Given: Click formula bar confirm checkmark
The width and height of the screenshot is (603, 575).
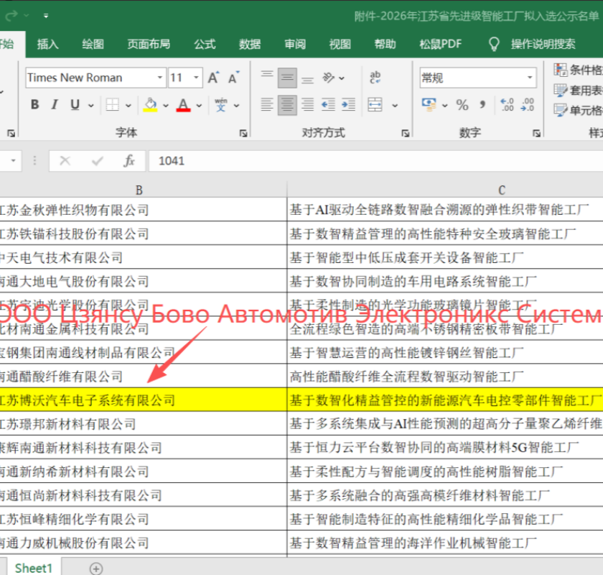Looking at the screenshot, I should click(x=98, y=161).
